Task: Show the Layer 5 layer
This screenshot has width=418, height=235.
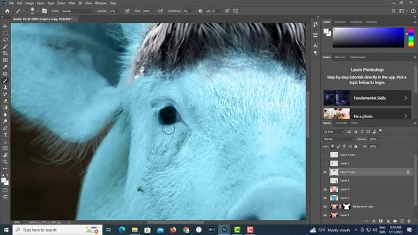Action: tap(325, 181)
